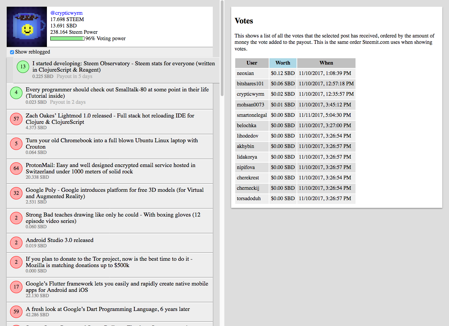This screenshot has height=326, width=449.
Task: Click the red 59 votes badge
Action: click(x=16, y=312)
